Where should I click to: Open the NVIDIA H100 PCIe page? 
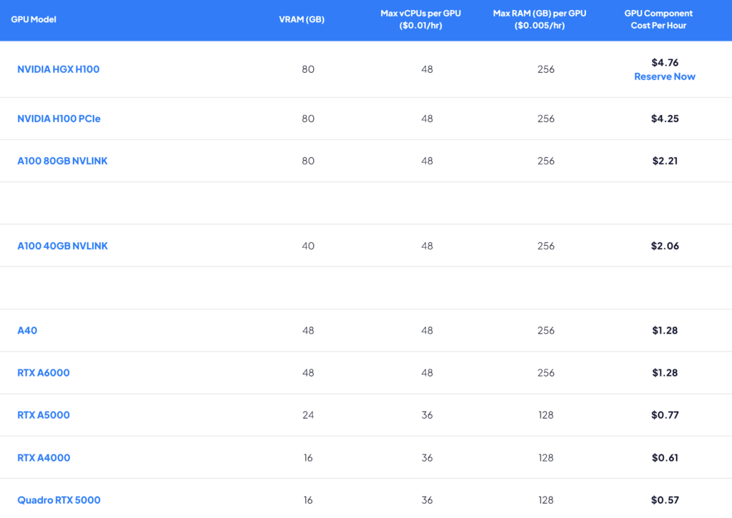pos(59,119)
